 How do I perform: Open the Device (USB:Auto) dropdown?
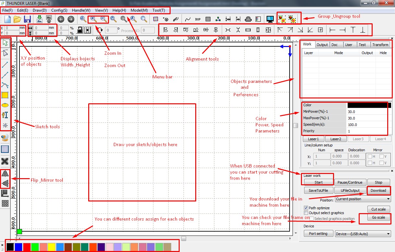[x=363, y=234]
